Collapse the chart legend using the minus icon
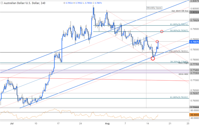 pos(2,3)
